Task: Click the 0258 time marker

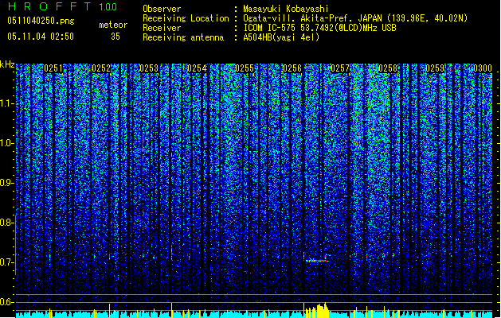Action: [388, 68]
